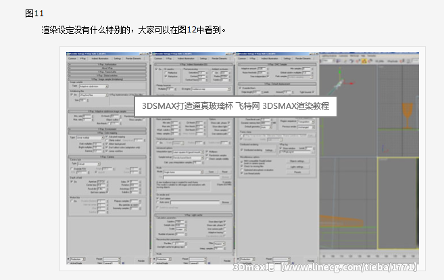The width and height of the screenshot is (444, 280).
Task: Click the sentence mentioning 图12 render settings
Action: click(133, 30)
